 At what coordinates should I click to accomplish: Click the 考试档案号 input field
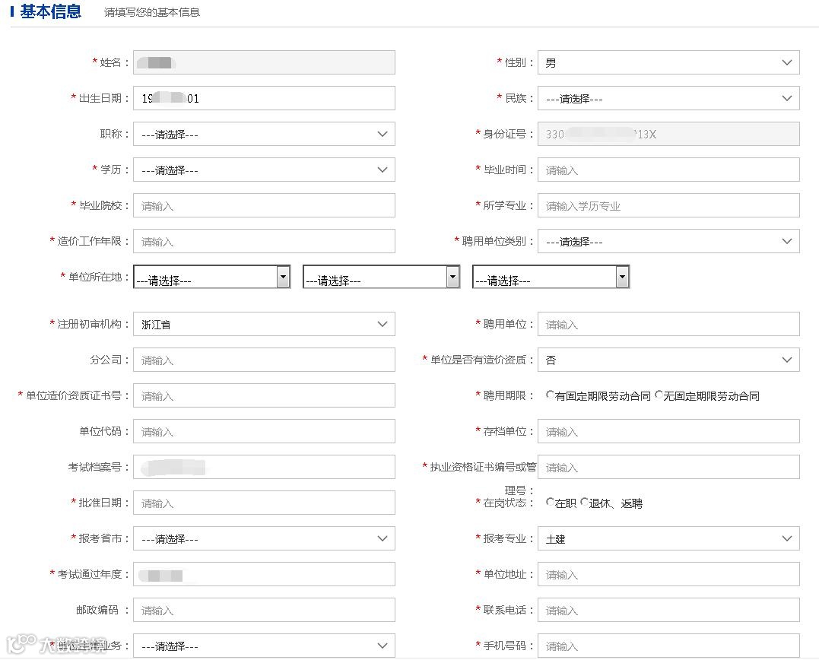click(x=264, y=467)
